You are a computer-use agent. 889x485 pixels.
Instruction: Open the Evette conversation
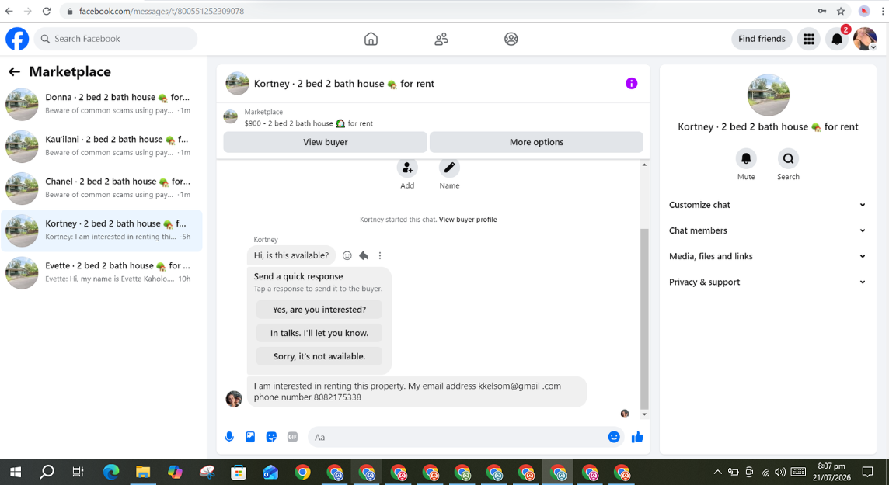(102, 273)
